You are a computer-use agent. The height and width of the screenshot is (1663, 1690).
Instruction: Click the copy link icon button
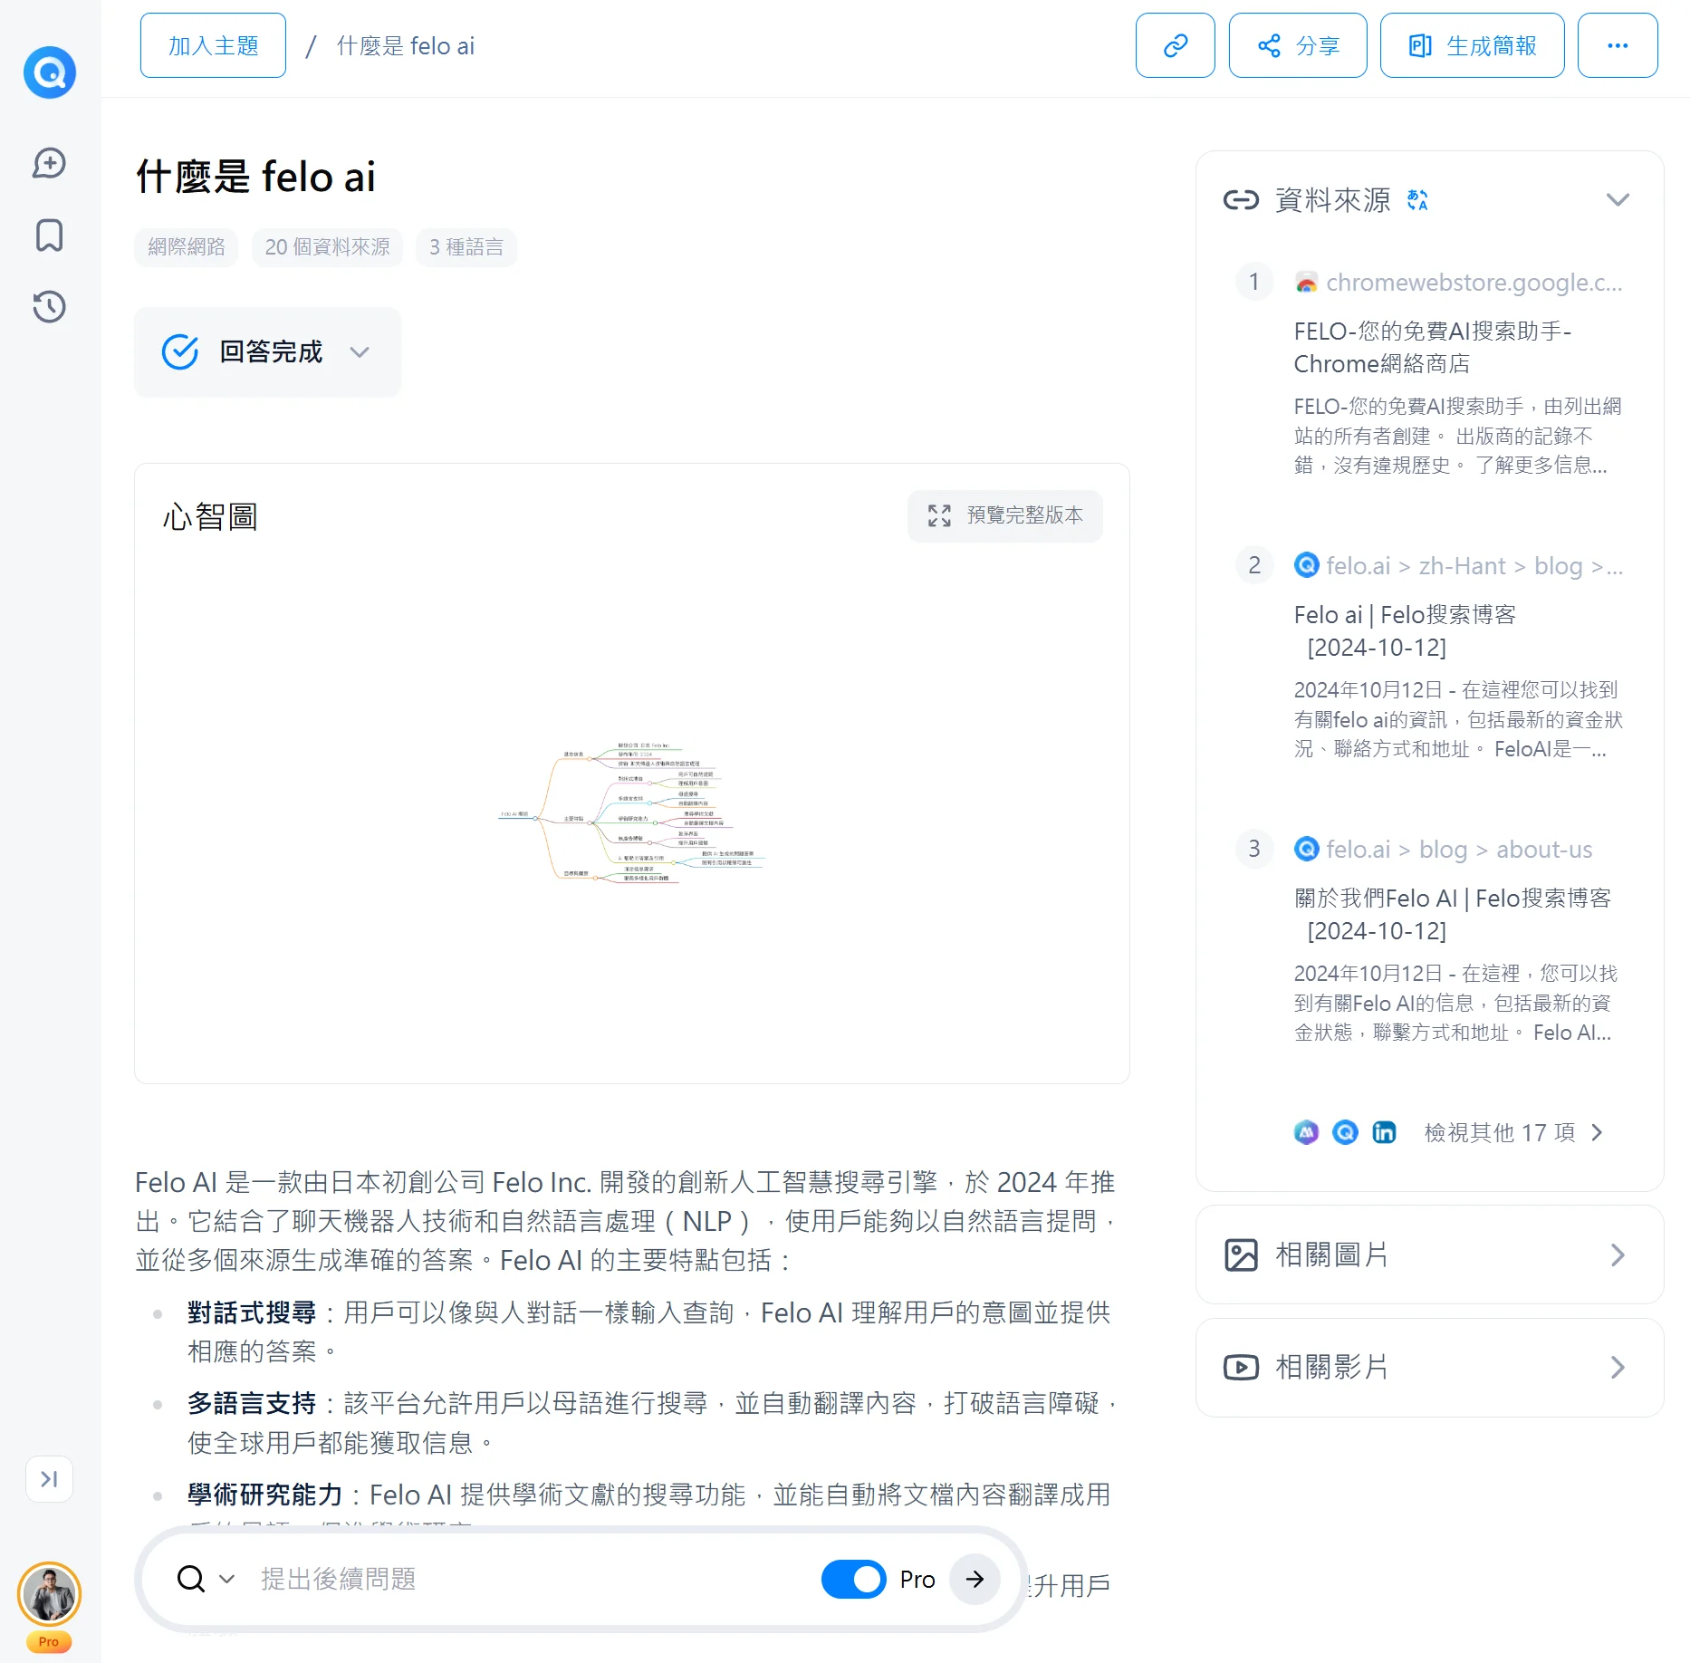[1175, 45]
